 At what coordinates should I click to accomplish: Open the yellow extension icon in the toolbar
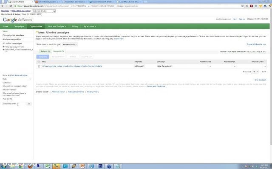click(x=261, y=6)
